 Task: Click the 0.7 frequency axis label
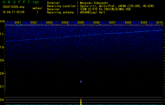tap(2, 87)
